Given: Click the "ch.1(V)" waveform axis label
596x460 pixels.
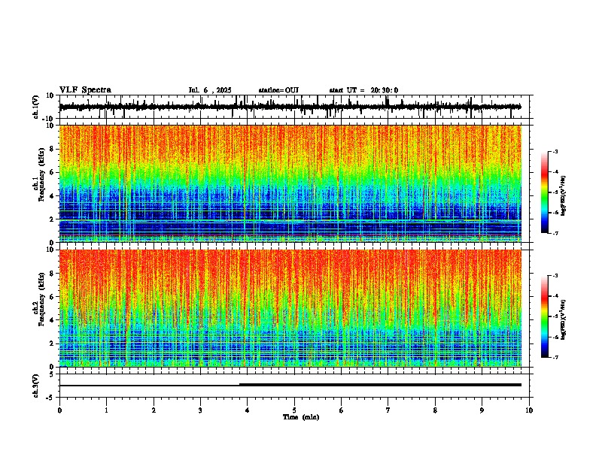Looking at the screenshot, I should [36, 107].
